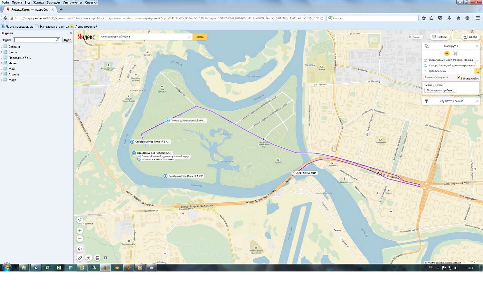Click Добавить точку link
The height and width of the screenshot is (294, 483).
pos(437,71)
